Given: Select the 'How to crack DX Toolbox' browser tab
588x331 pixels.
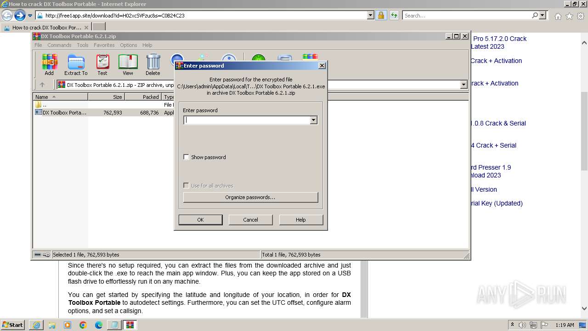Looking at the screenshot, I should click(46, 28).
